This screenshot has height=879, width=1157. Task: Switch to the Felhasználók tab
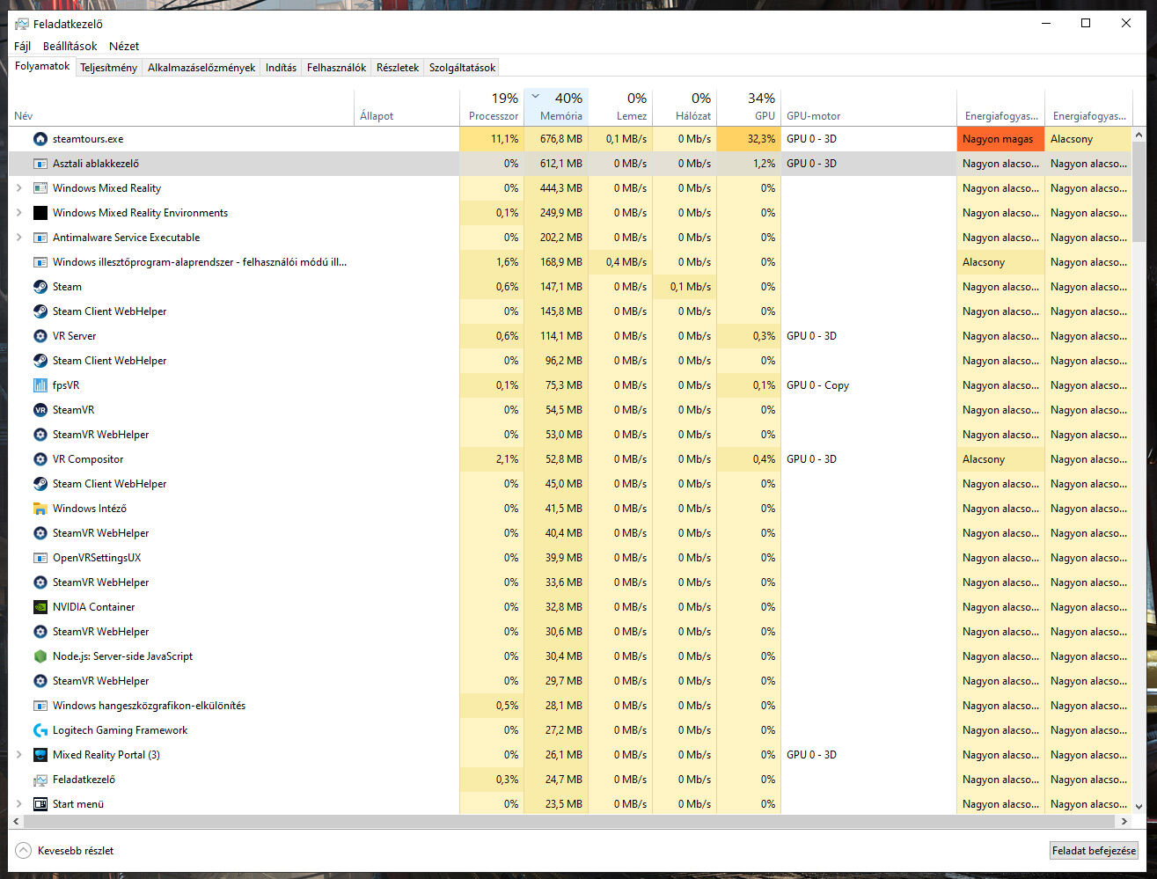click(337, 68)
